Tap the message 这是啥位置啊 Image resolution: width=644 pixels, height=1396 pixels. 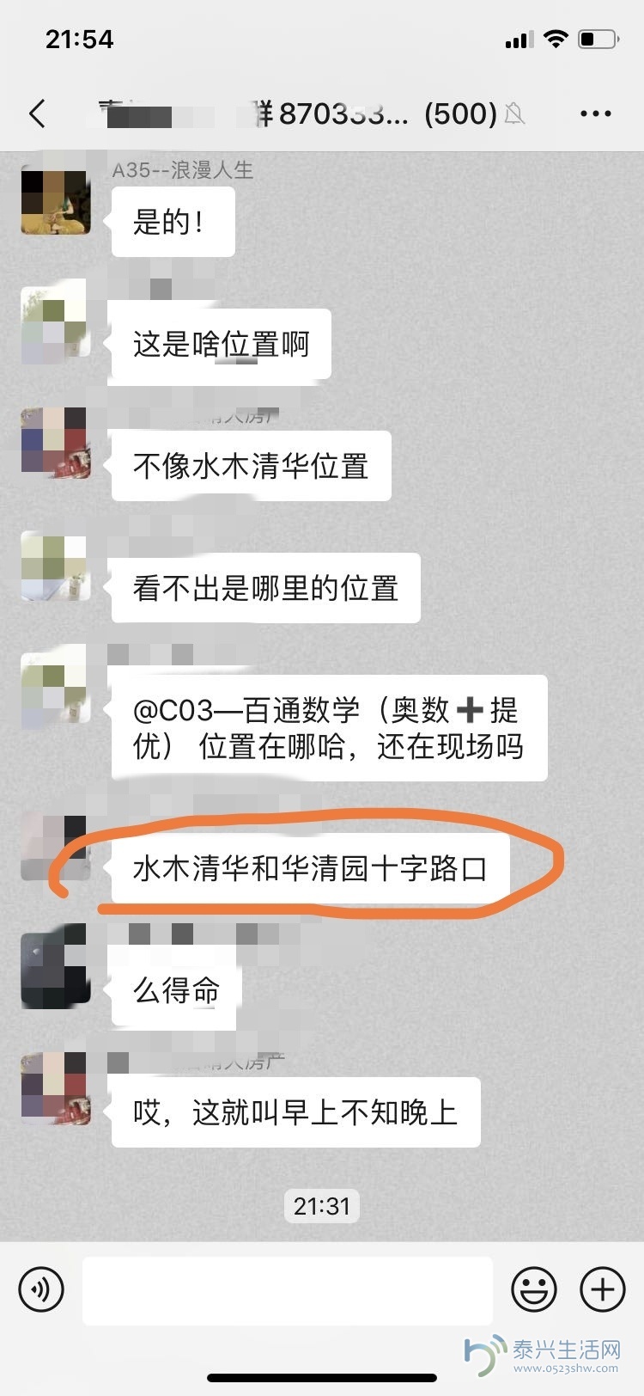[221, 345]
